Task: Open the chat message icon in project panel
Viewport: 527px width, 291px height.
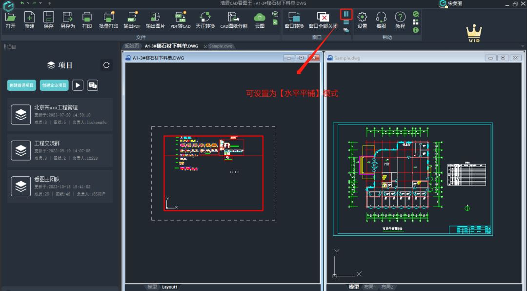Action: coord(92,85)
